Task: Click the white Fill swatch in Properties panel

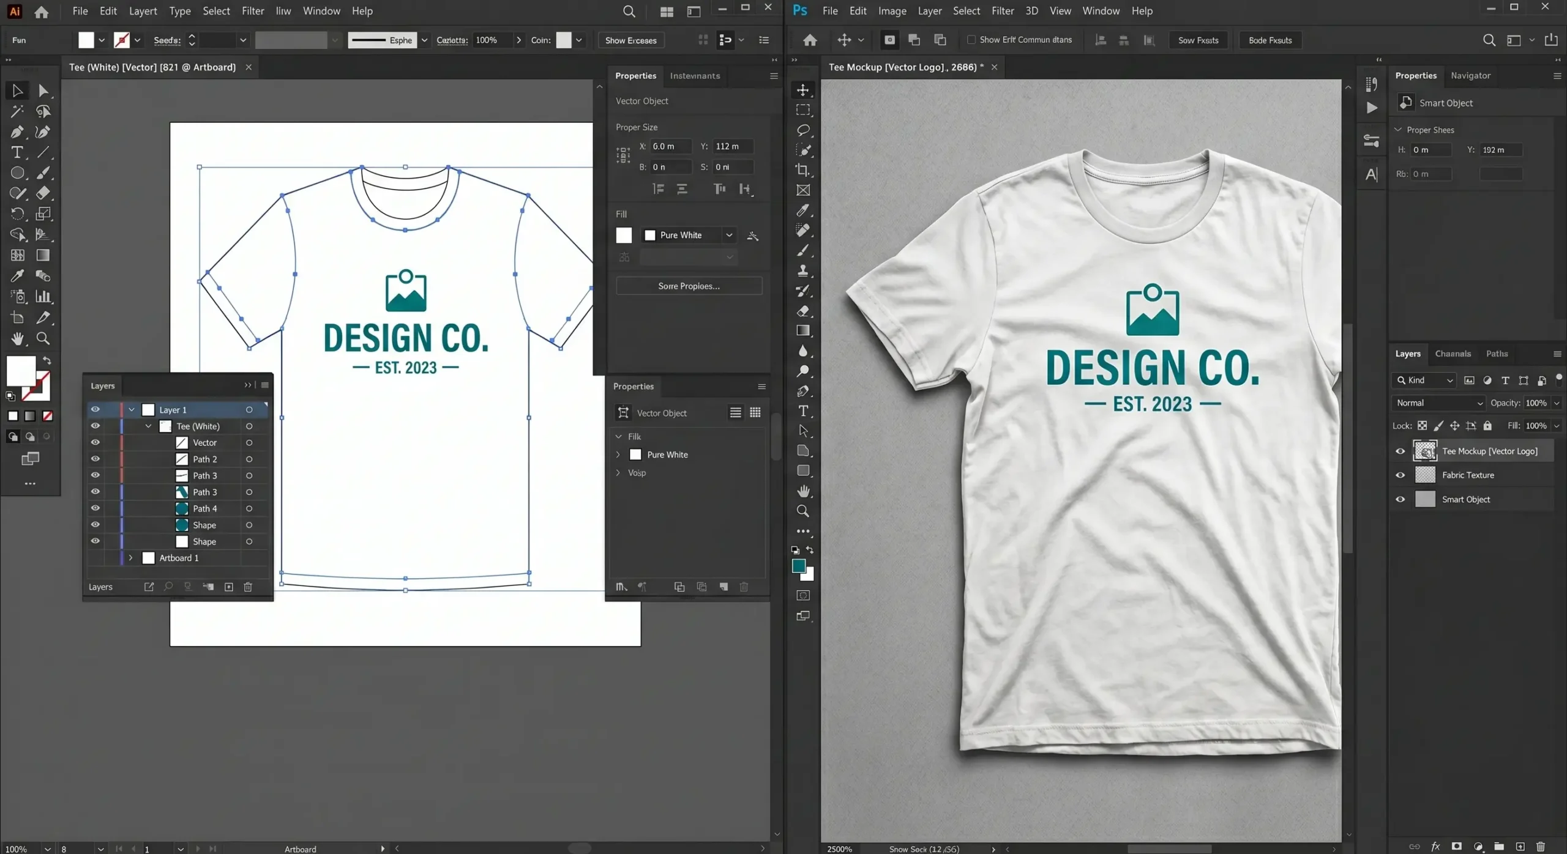Action: pyautogui.click(x=624, y=236)
